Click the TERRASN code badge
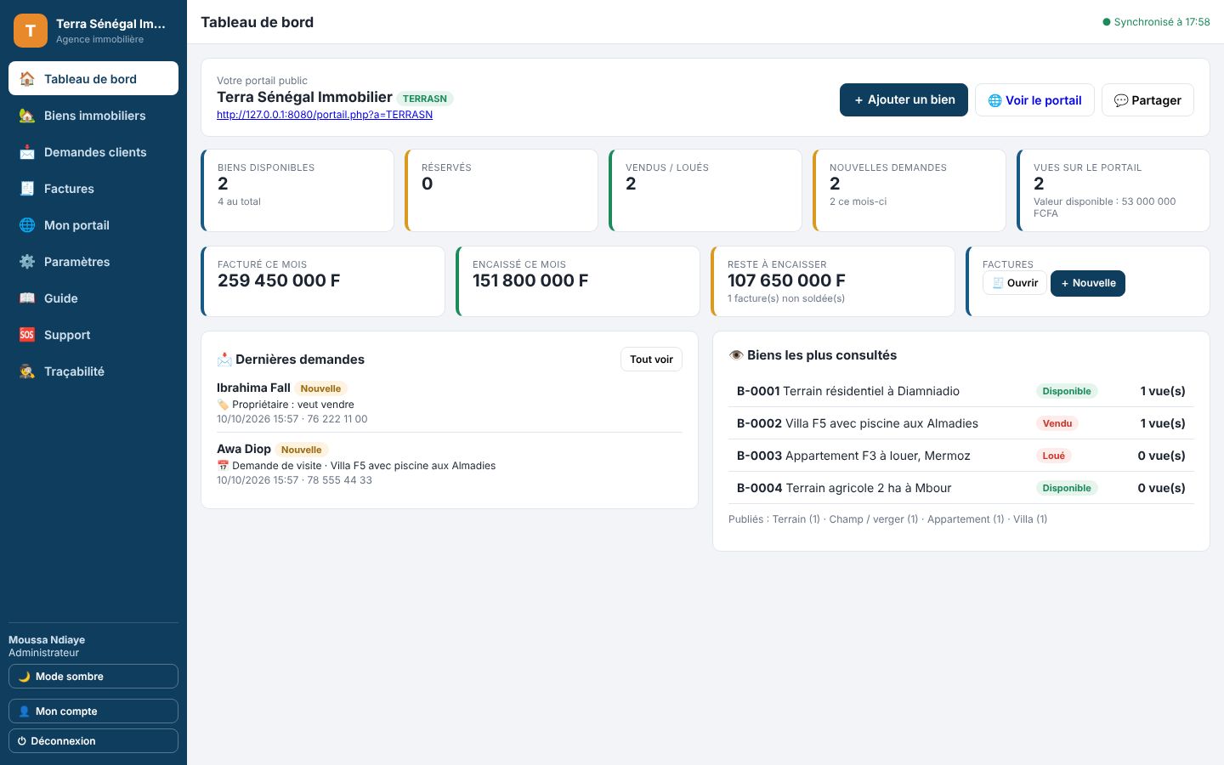 [425, 99]
